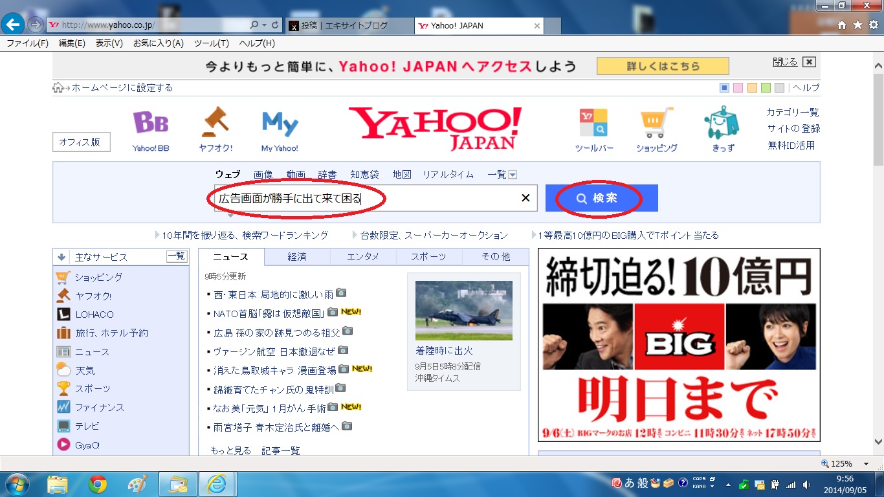This screenshot has height=497, width=884.
Task: Click the blue 検索 search button
Action: click(602, 198)
